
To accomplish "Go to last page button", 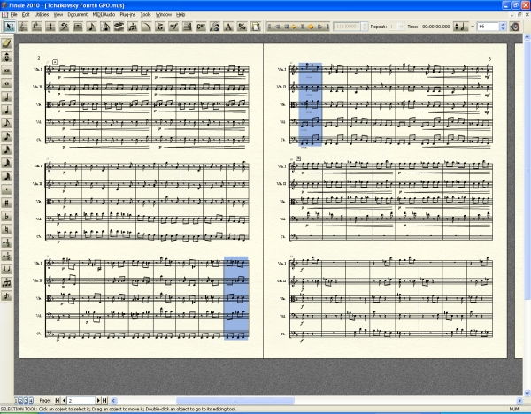I will 104,401.
